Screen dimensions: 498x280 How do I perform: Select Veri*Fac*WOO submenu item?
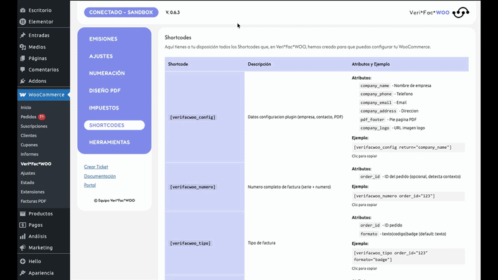click(x=36, y=164)
